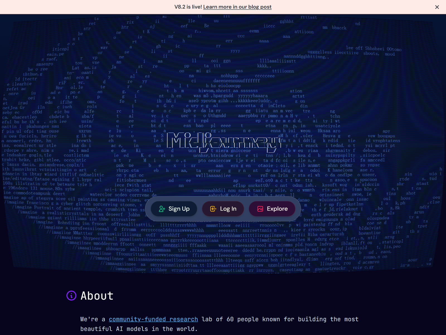446x335 pixels.
Task: Click the About info circle icon
Action: [x=71, y=295]
